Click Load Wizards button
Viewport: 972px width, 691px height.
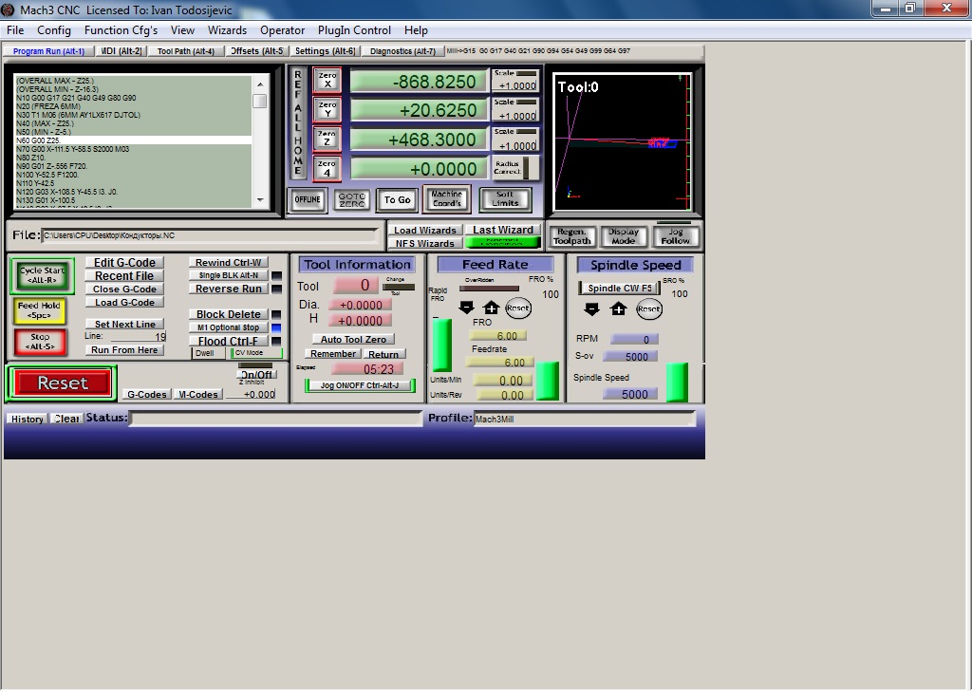coord(425,230)
